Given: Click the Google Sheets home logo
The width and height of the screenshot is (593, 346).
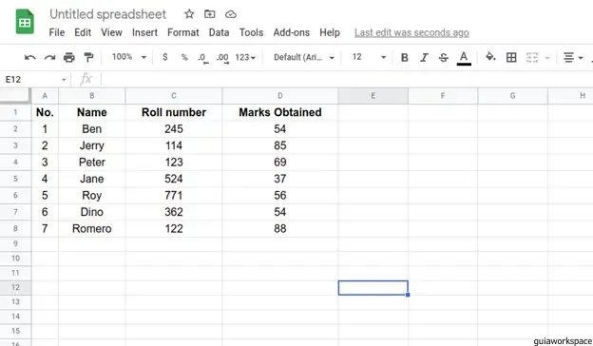Looking at the screenshot, I should pyautogui.click(x=25, y=22).
